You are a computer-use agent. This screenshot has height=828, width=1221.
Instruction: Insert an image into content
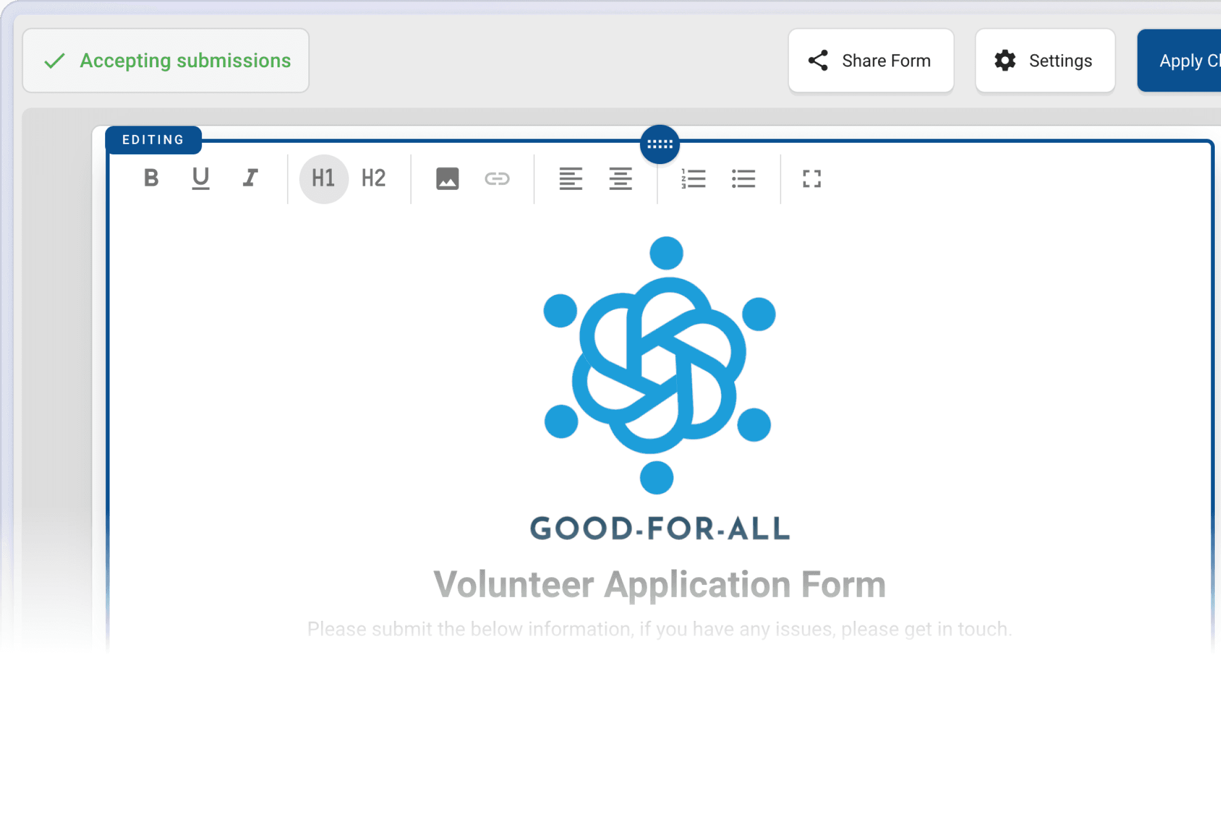pyautogui.click(x=447, y=179)
